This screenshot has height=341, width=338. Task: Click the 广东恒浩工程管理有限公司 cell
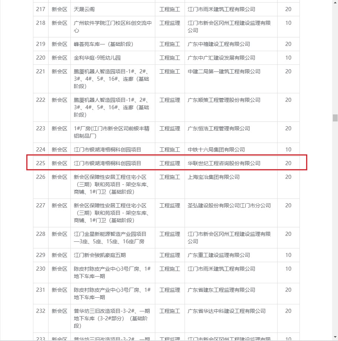(x=219, y=128)
